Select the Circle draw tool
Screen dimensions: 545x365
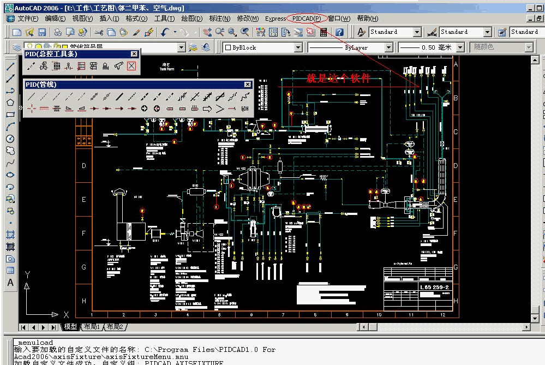[x=10, y=139]
